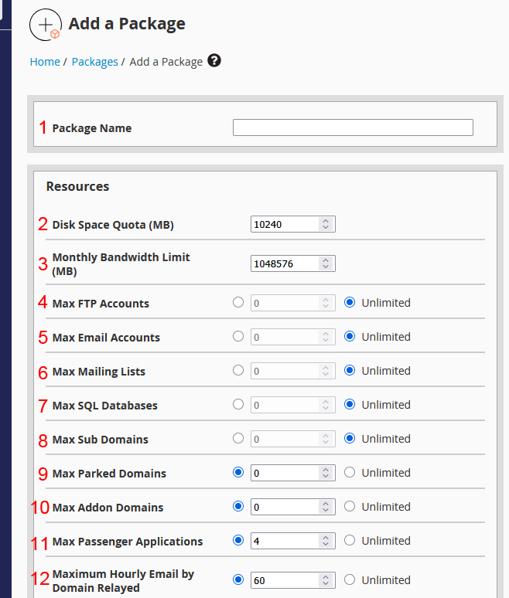Open the Packages breadcrumb link
509x598 pixels.
tap(94, 62)
